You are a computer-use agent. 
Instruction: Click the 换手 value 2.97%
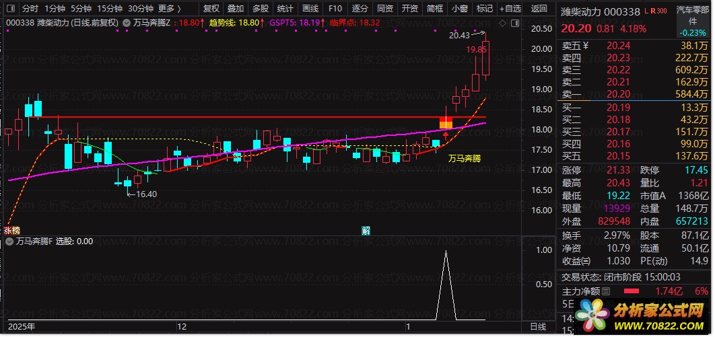[615, 235]
